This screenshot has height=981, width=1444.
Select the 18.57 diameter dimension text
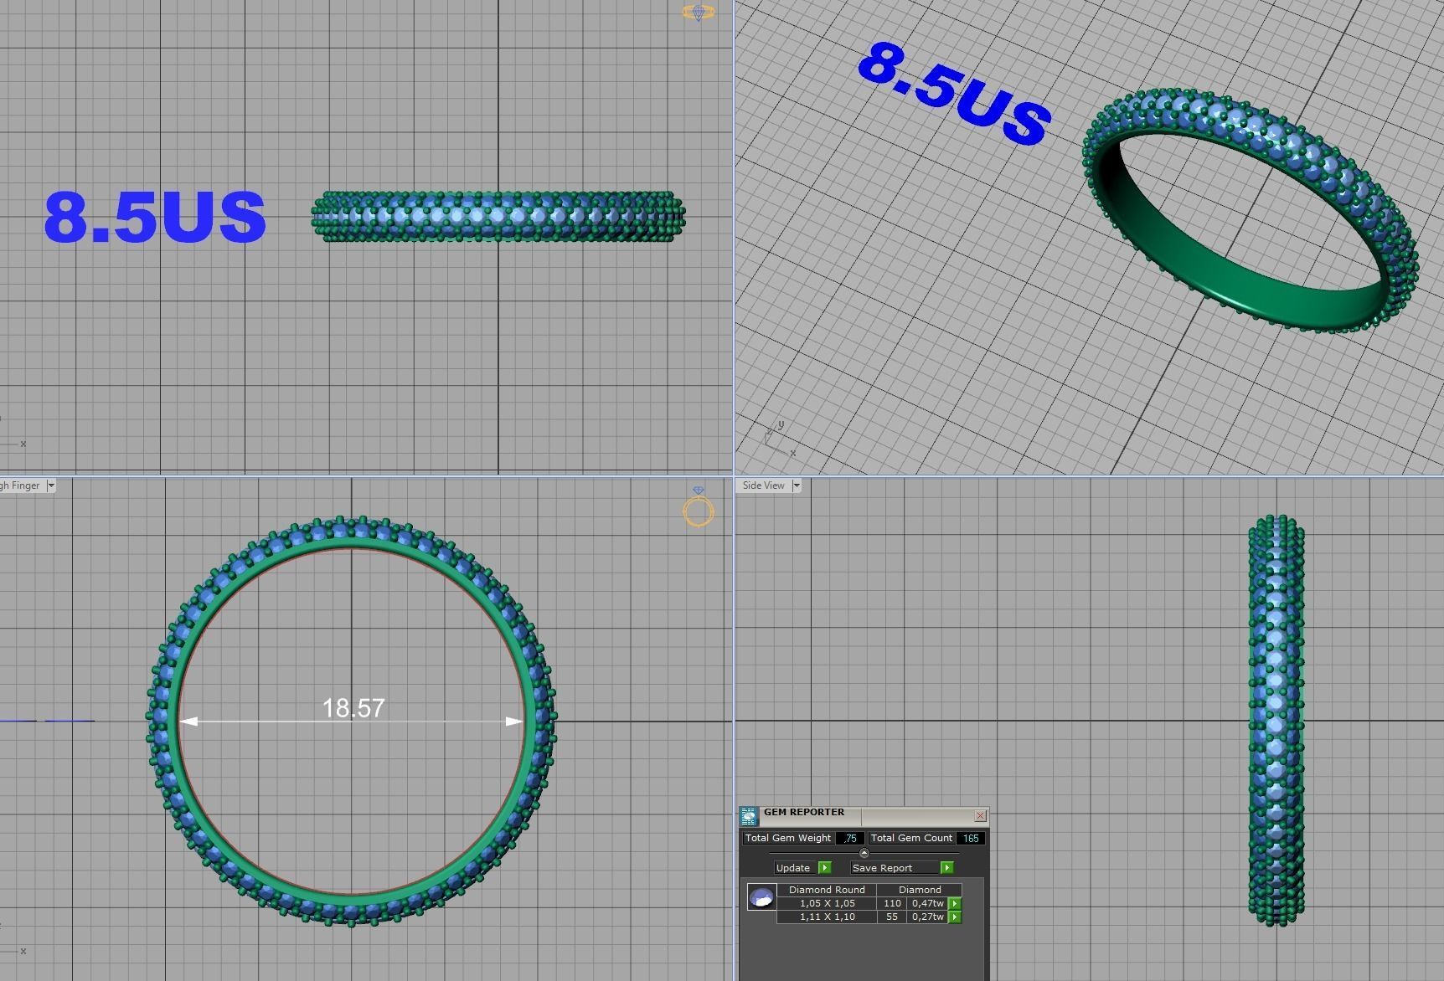click(x=353, y=708)
